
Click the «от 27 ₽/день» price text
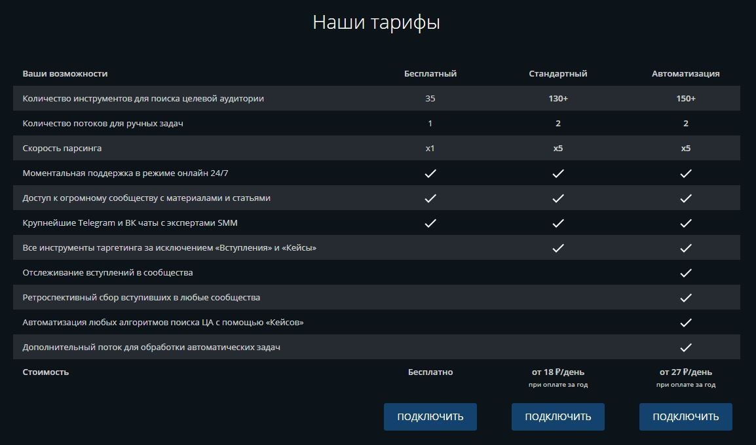(685, 372)
